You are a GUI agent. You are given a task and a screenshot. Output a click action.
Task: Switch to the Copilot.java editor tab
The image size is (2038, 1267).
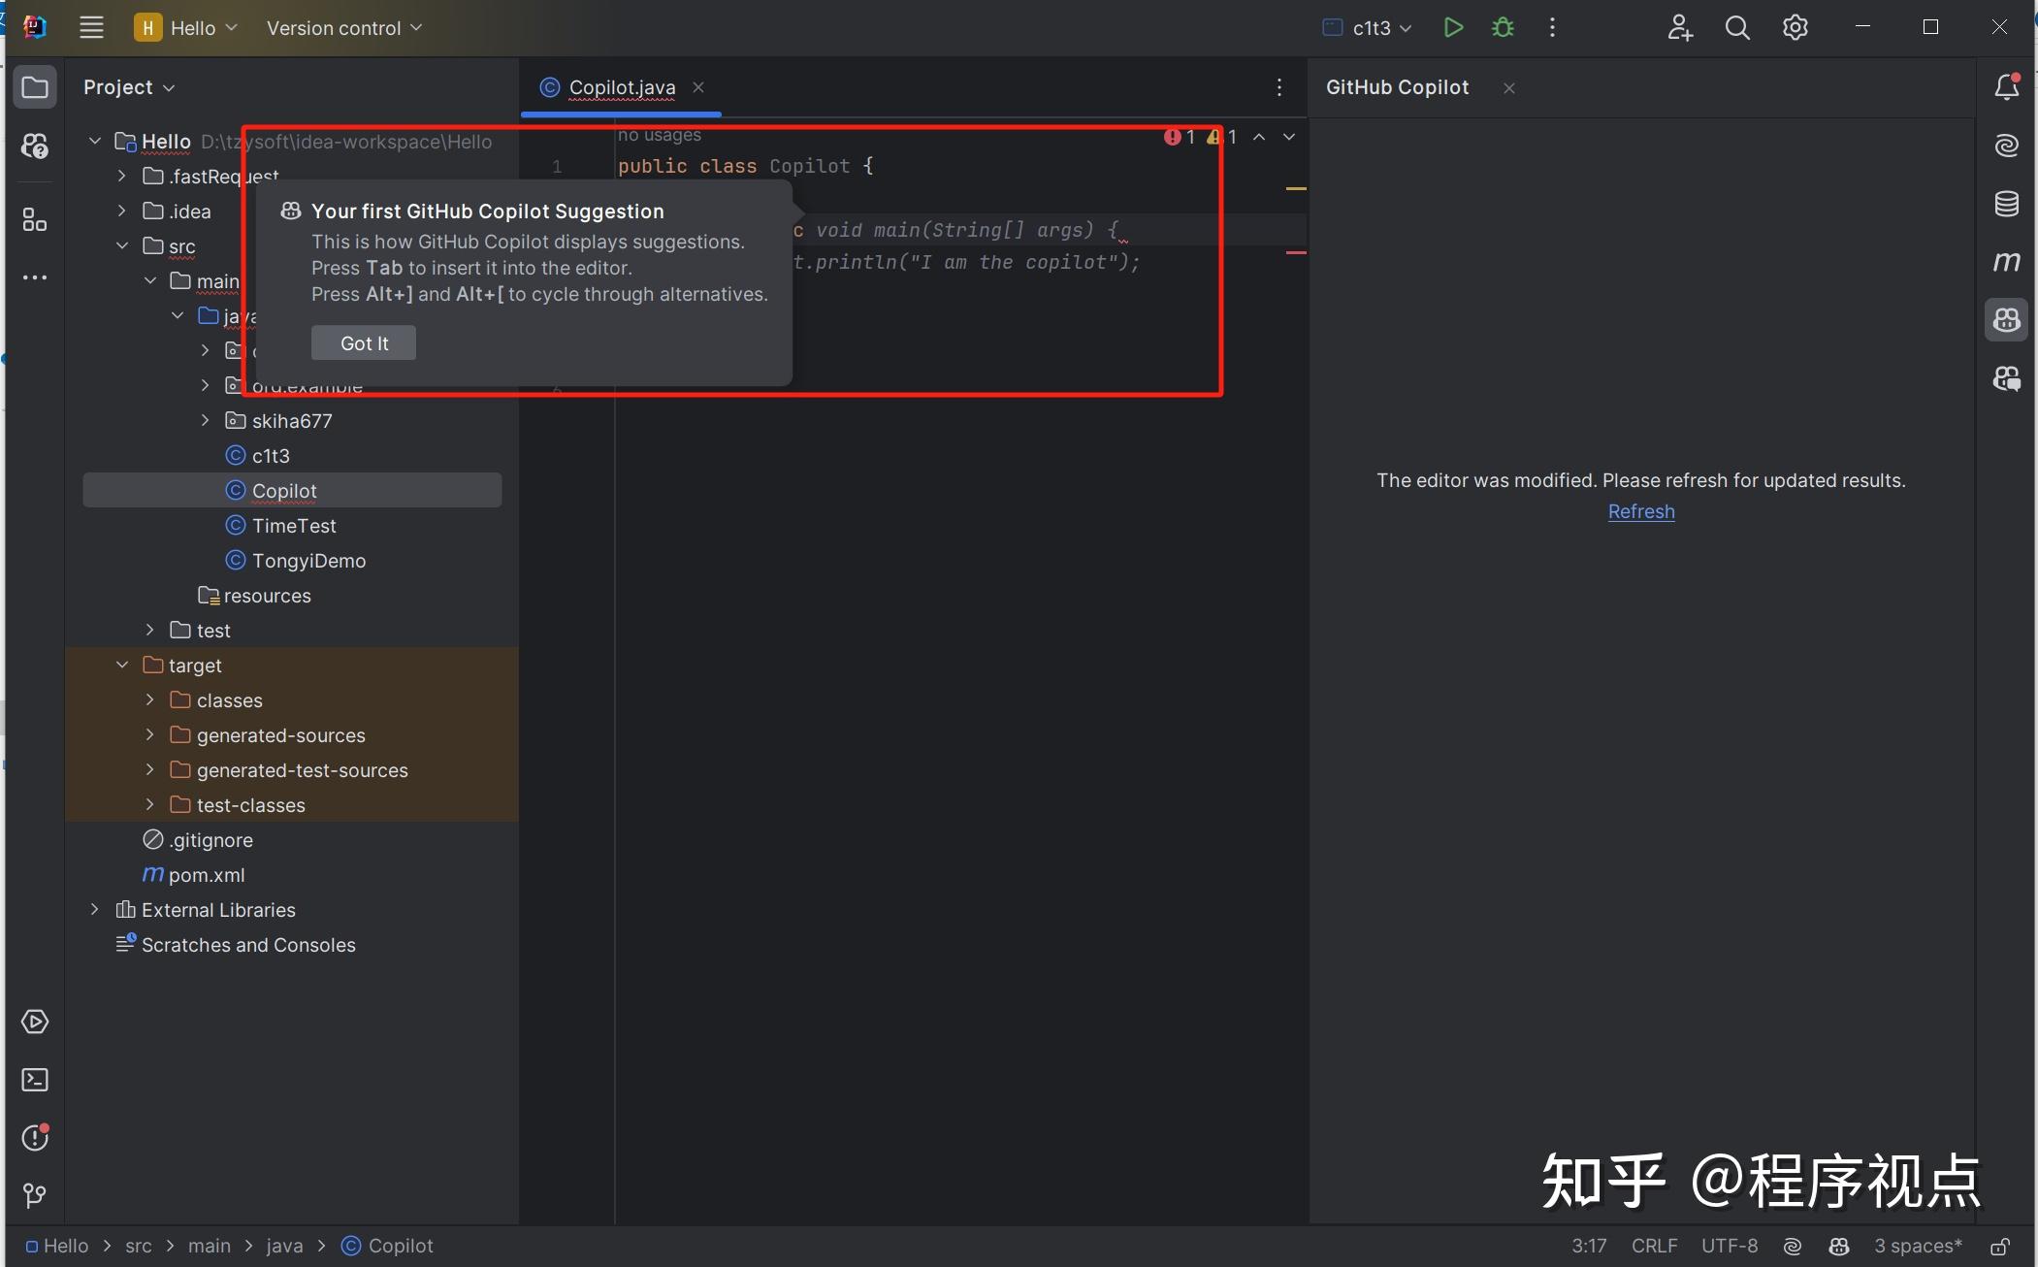(621, 86)
